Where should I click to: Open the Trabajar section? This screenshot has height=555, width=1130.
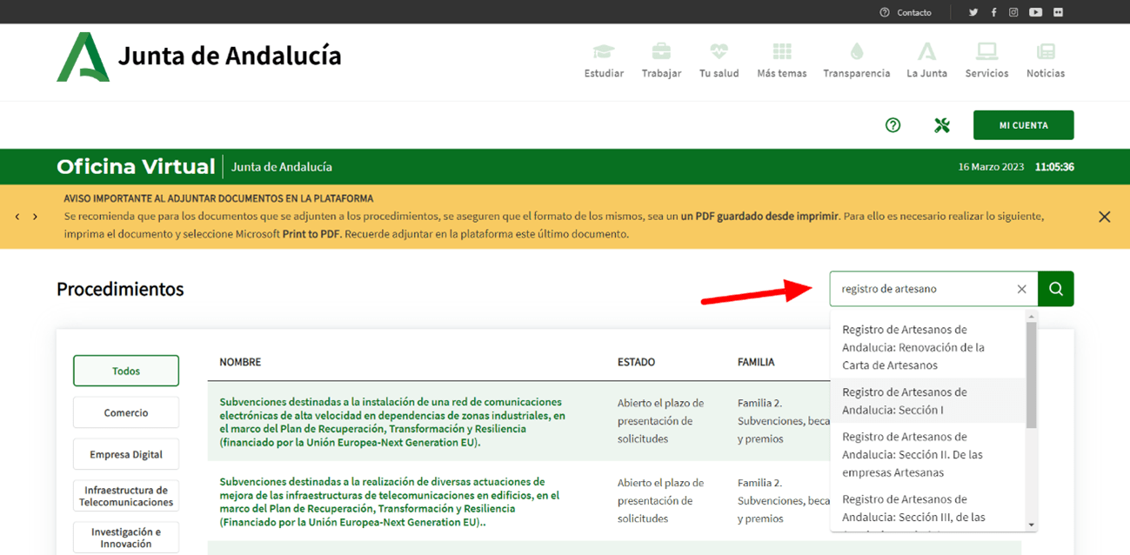point(662,61)
